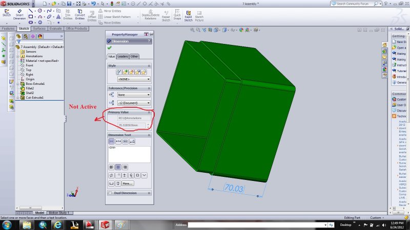The height and width of the screenshot is (230, 410).
Task: Open the .12 (Document) precision dropdown
Action: [134, 103]
